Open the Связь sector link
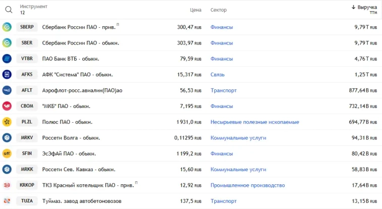Screen dimensions: 382x209 click(x=218, y=75)
